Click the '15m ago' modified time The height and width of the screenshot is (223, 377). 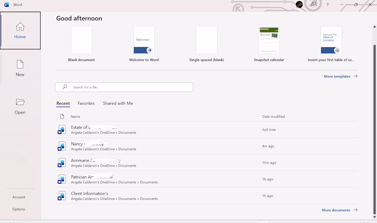(269, 163)
